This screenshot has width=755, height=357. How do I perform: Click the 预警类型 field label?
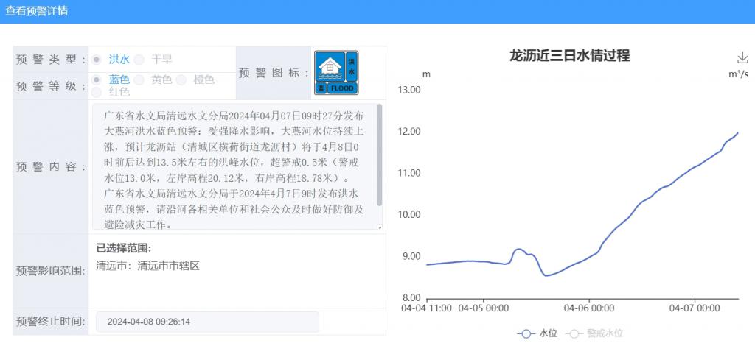51,60
